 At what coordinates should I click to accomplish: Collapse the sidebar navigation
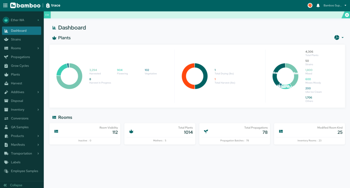13,185
